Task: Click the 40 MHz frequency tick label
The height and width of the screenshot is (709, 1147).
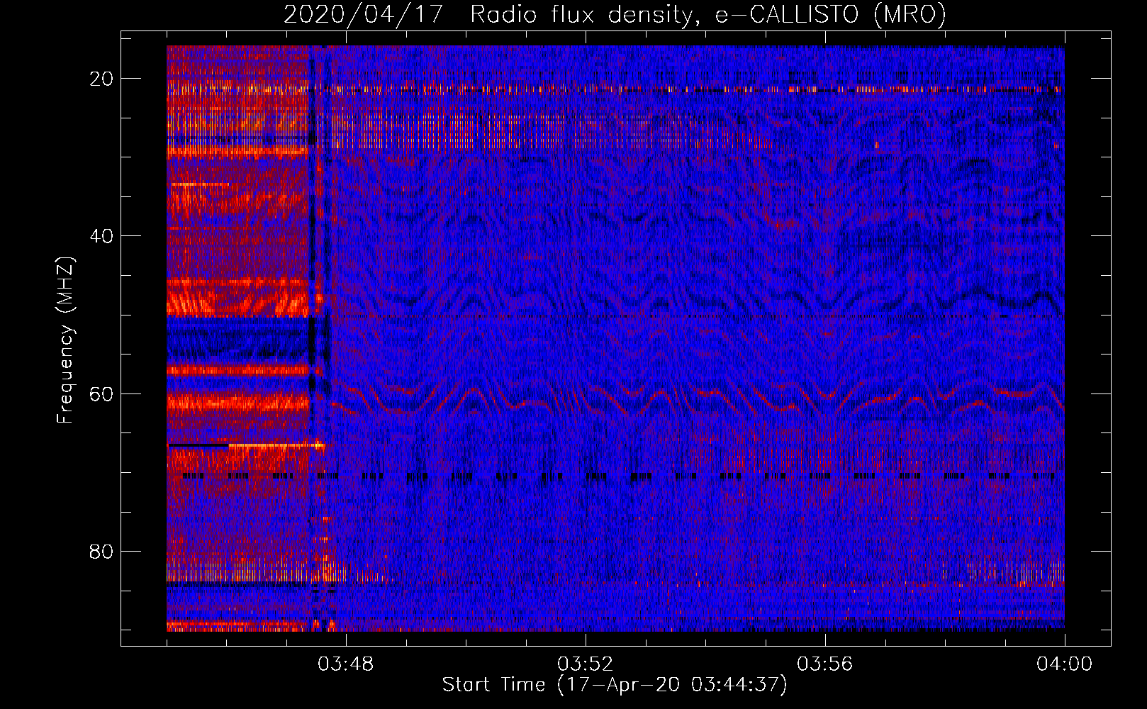Action: click(x=102, y=236)
